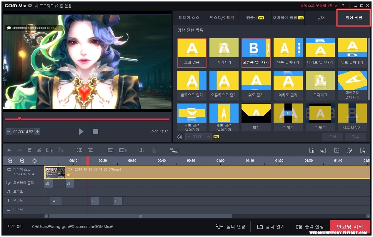
Task: Switch to the 필터 tab
Action: click(321, 18)
